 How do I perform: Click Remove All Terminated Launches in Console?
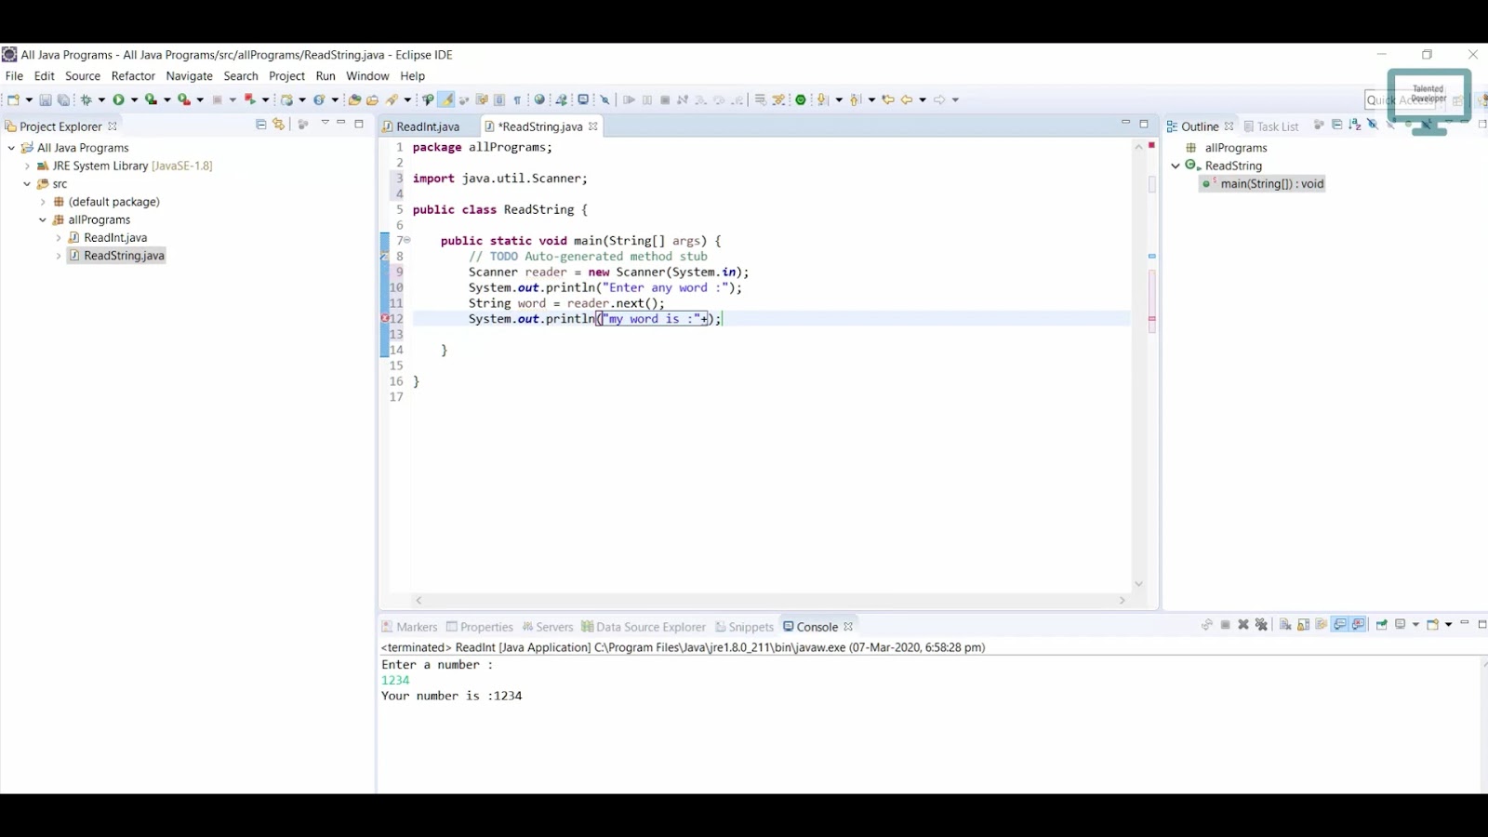tap(1261, 624)
